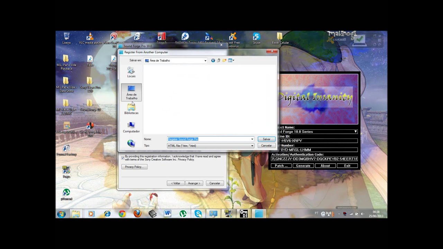Select the VLC media player desktop icon
Screen dimensions: 443x249
point(90,38)
